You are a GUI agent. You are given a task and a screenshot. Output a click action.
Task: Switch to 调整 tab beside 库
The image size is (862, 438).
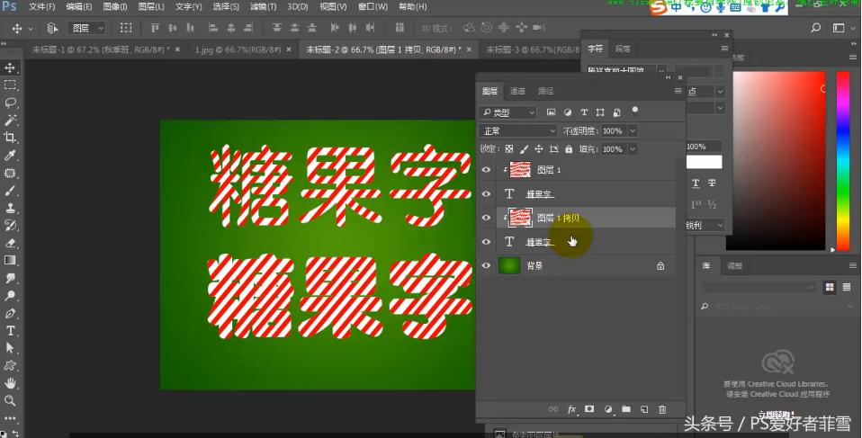click(734, 265)
